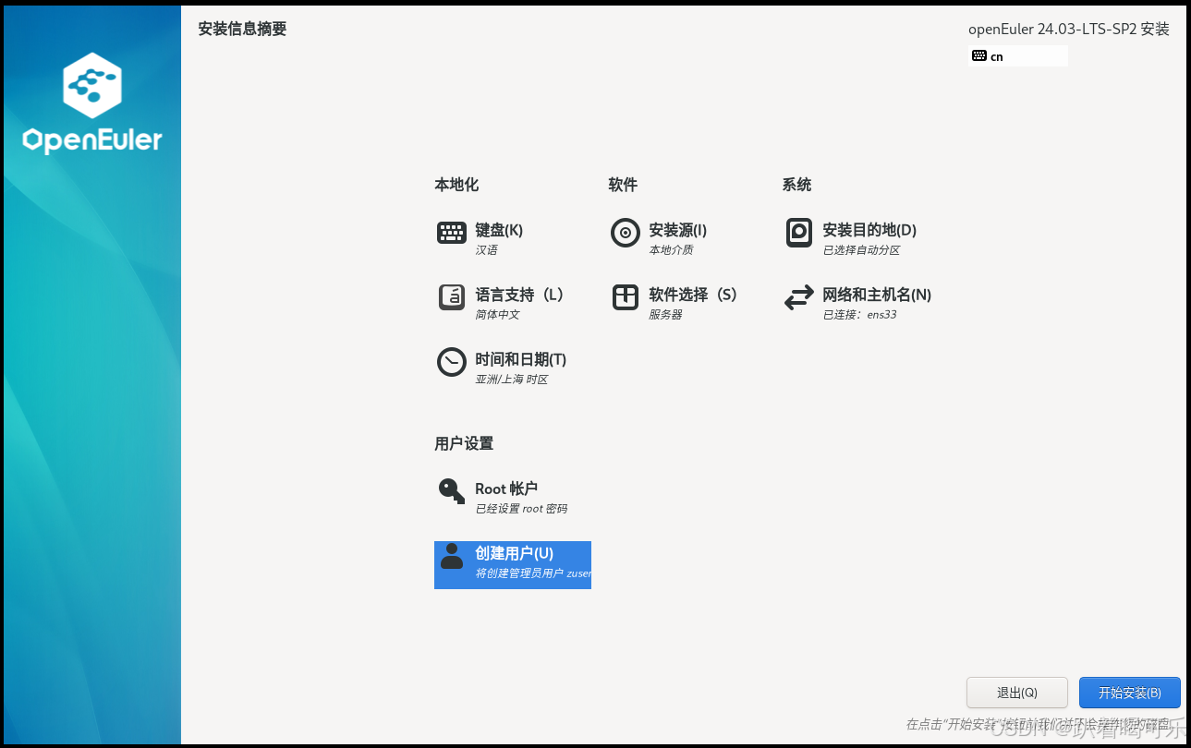Open the 软件选择(S) software selection icon
Screen dimensions: 1191x748
626,297
